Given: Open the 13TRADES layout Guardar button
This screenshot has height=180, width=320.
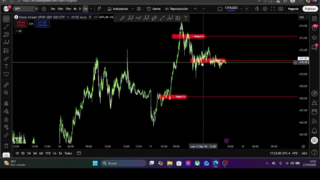Looking at the screenshot, I should pyautogui.click(x=231, y=9).
